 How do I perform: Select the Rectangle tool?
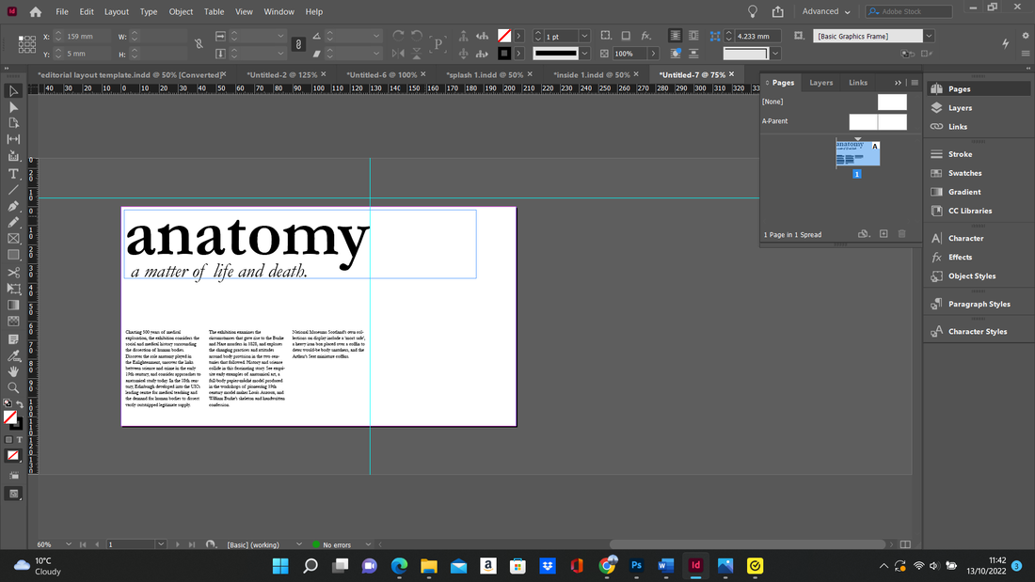point(13,255)
